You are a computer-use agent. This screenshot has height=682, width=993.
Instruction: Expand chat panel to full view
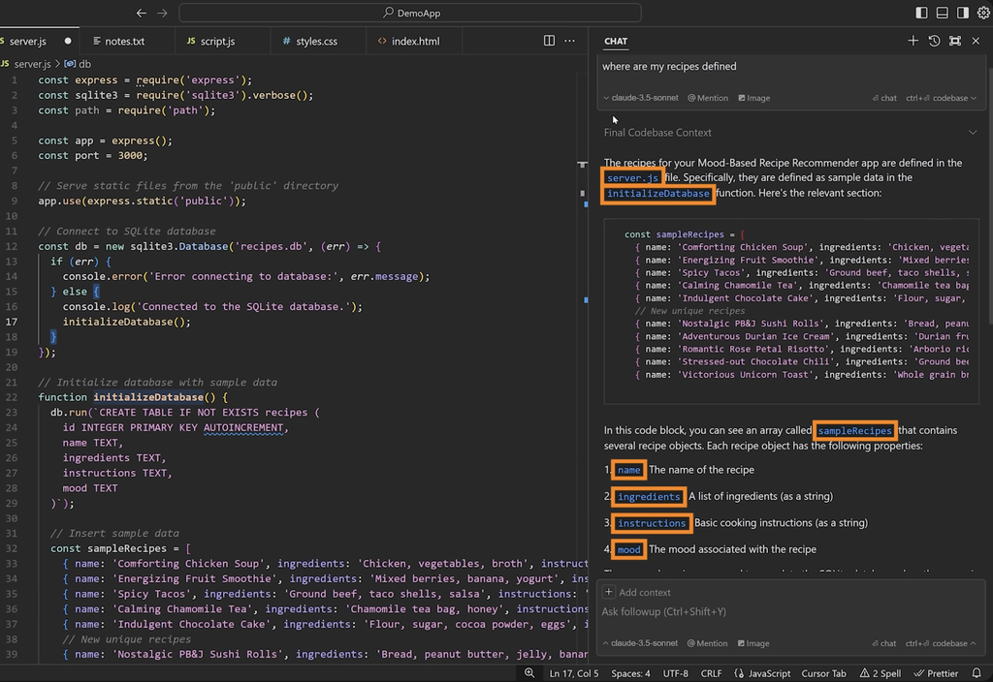pos(955,41)
